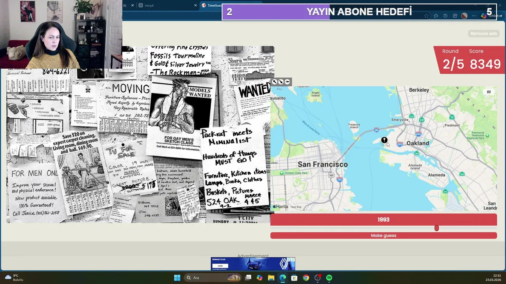
Task: Click the Alameda label on map
Action: tap(436, 175)
